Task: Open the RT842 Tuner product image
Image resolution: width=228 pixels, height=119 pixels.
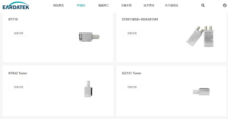Action: tap(88, 89)
